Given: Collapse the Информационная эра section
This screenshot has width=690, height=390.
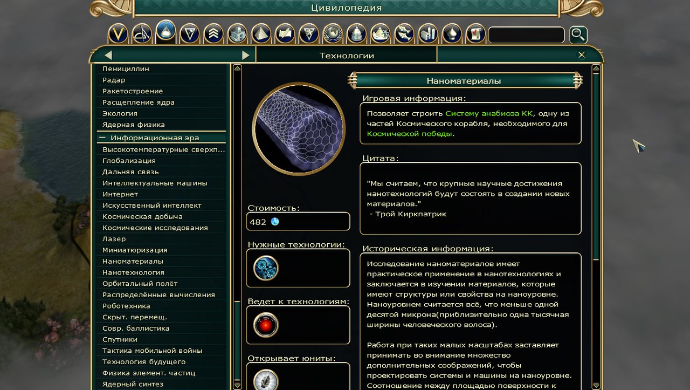Looking at the screenshot, I should pos(102,138).
